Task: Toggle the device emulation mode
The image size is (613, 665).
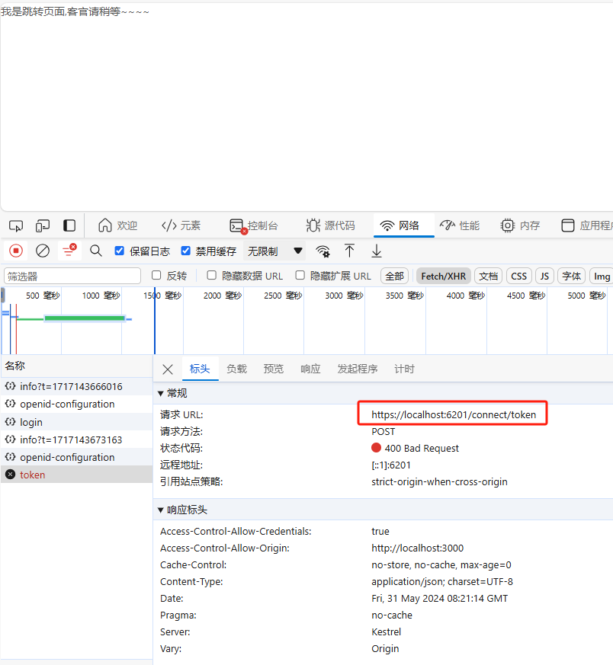Action: [x=42, y=225]
